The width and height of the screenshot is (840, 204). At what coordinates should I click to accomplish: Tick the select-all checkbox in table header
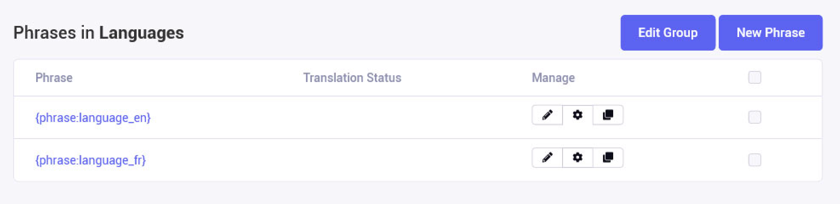click(754, 77)
